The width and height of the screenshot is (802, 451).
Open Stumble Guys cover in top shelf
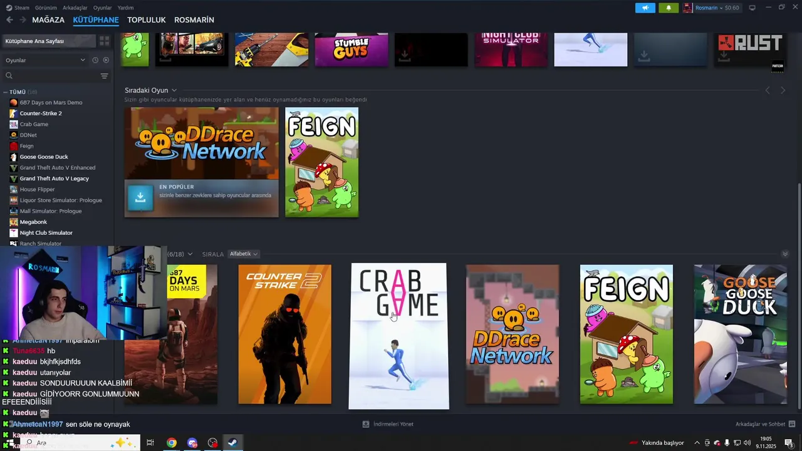[351, 49]
